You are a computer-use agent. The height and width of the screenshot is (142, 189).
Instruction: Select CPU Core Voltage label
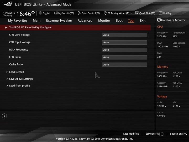19,35
